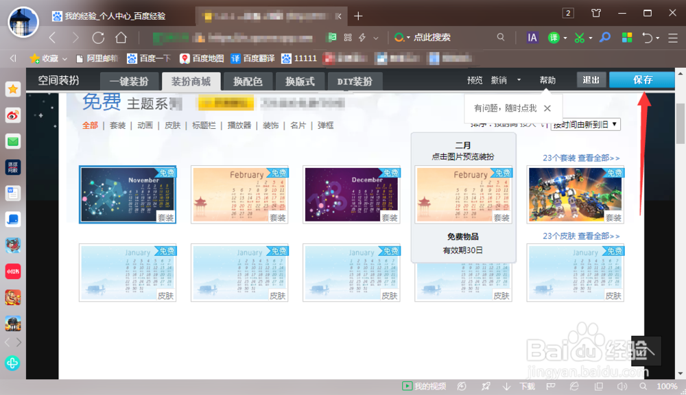Open 23个套装 查看全部 link
The height and width of the screenshot is (395, 686).
coord(581,158)
